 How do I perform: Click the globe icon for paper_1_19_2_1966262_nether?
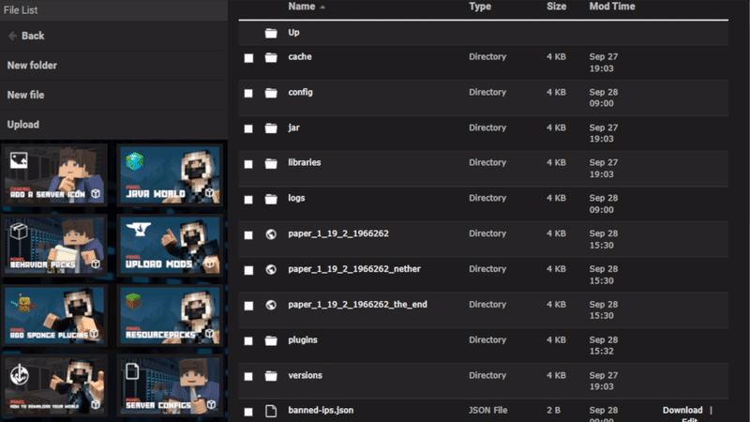point(271,269)
